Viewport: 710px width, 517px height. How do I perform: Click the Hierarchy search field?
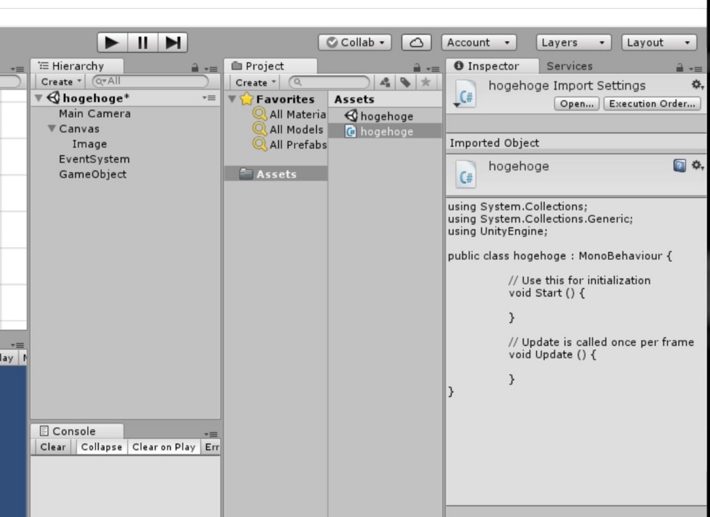tap(150, 81)
